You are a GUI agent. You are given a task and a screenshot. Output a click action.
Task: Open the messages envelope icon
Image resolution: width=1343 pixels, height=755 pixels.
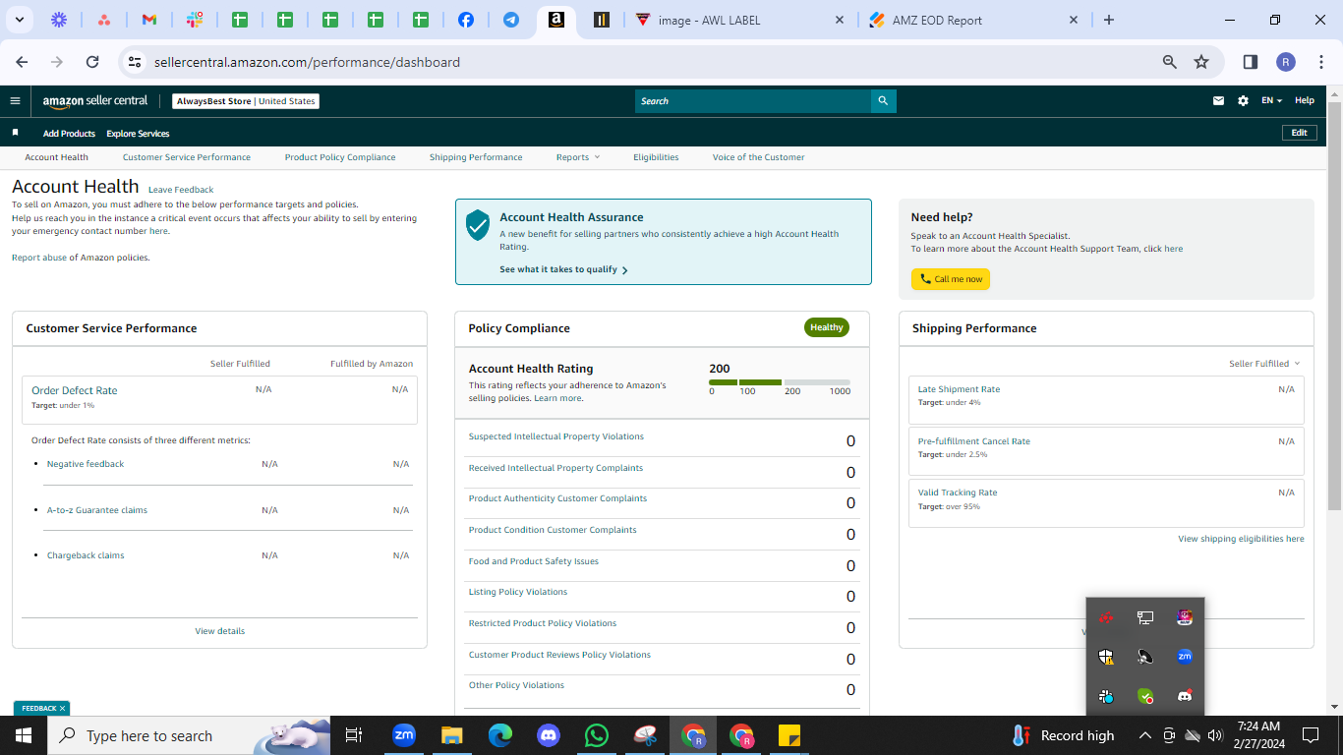[x=1219, y=100]
